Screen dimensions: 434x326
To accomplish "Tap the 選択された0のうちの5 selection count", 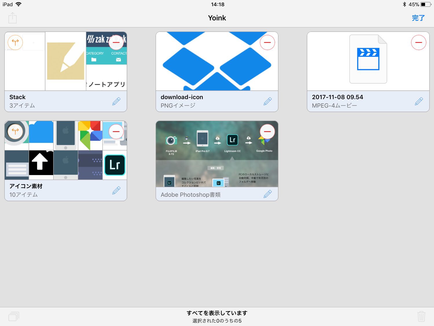I will click(x=217, y=321).
